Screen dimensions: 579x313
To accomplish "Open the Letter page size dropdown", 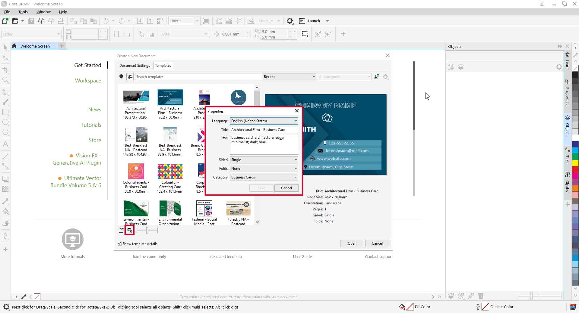I will [31, 34].
